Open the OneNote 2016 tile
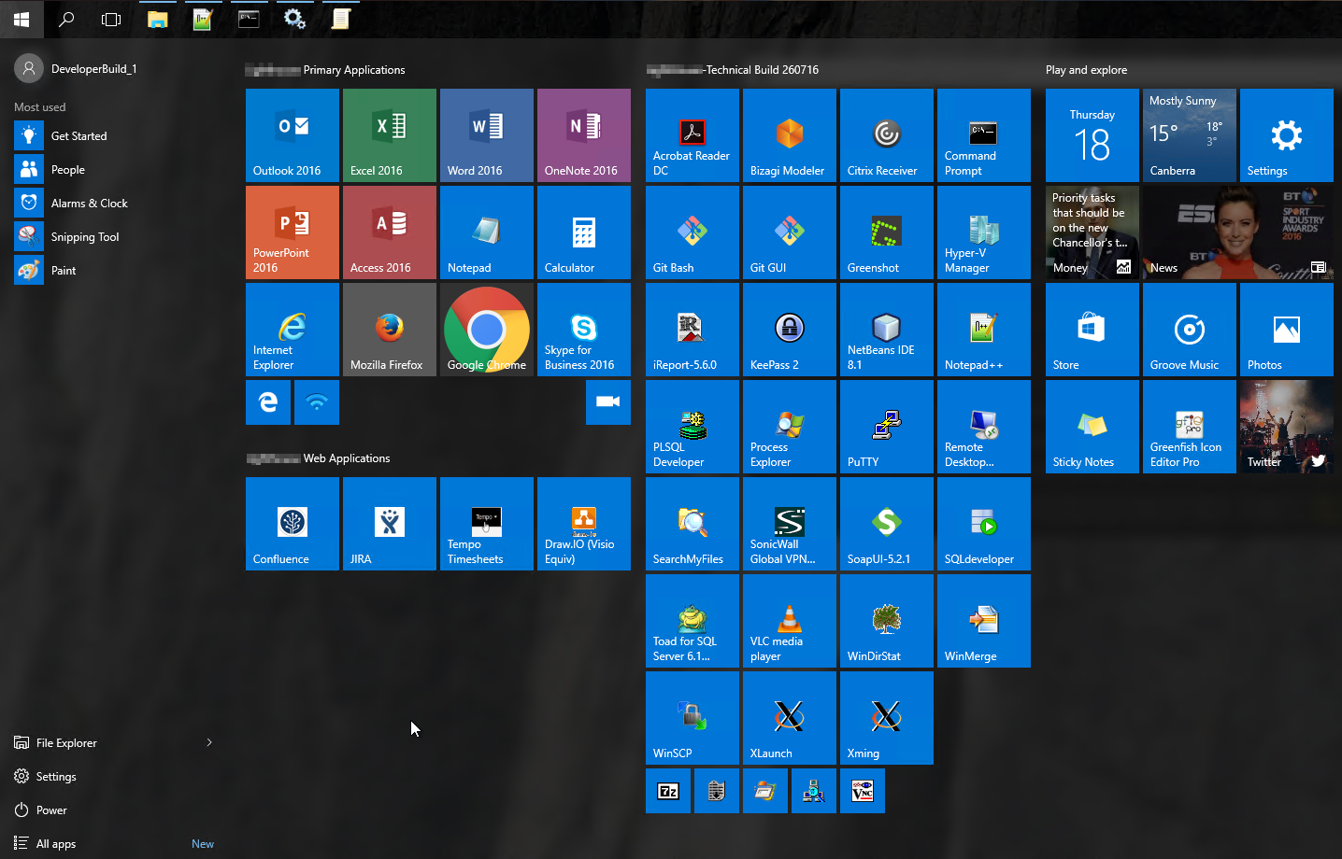1342x859 pixels. coord(584,135)
